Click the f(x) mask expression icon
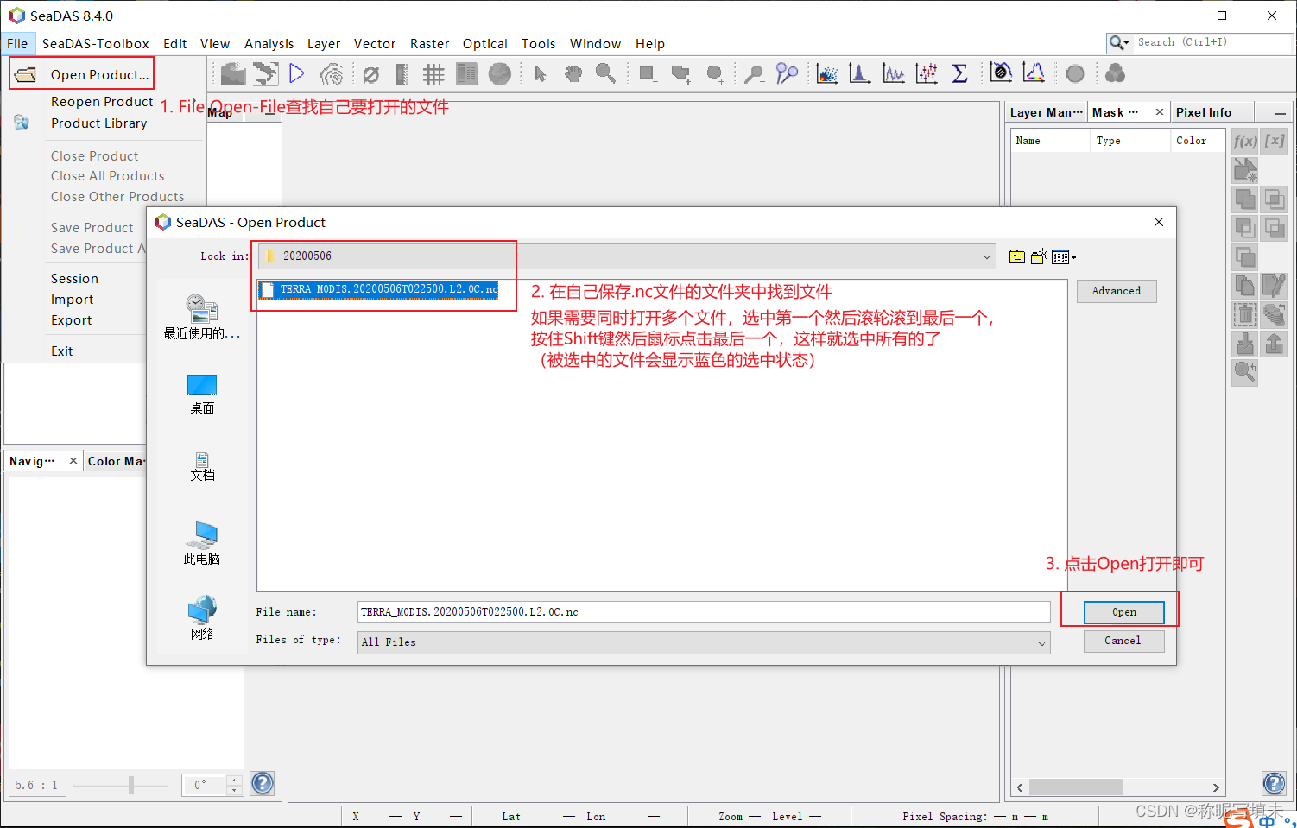The image size is (1297, 828). 1245,141
